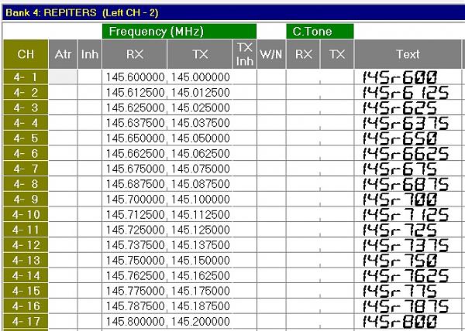This screenshot has width=465, height=331.
Task: Select channel row 4- 8
Action: pyautogui.click(x=26, y=184)
